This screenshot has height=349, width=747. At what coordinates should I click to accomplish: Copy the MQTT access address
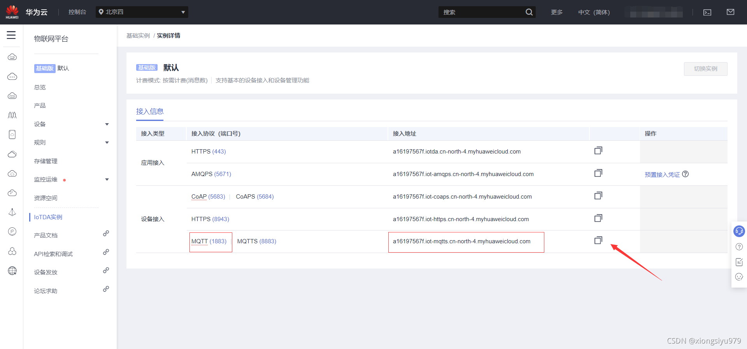[x=598, y=240]
